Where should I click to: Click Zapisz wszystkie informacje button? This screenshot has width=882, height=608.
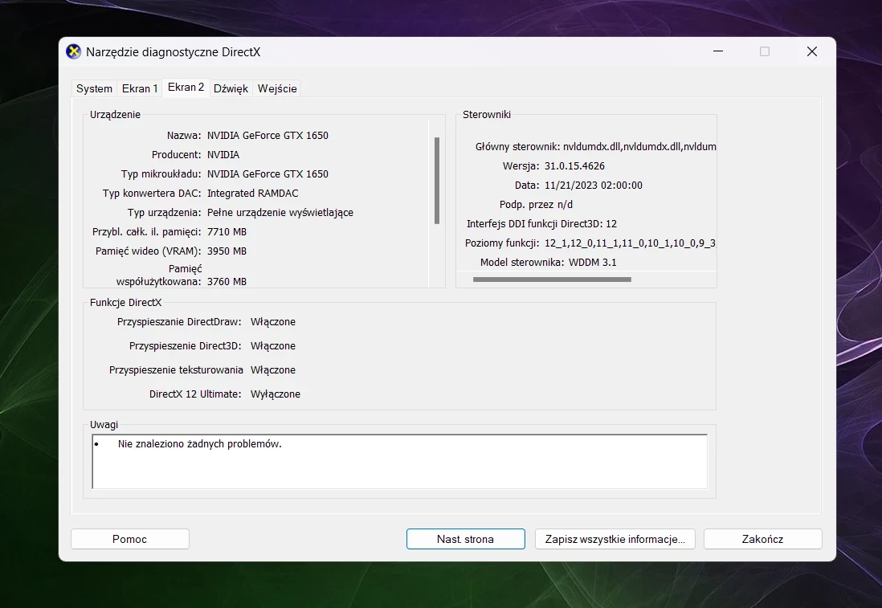615,539
